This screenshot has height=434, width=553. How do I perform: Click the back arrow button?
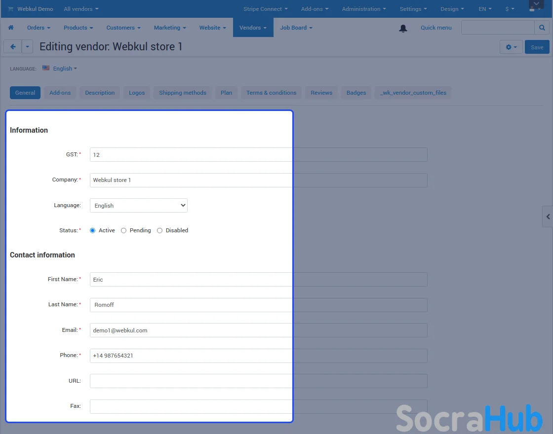pos(13,47)
